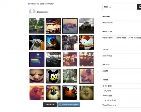The width and height of the screenshot is (141, 112).
Task: Open the 2017年6月 archive link
Action: (x=107, y=56)
